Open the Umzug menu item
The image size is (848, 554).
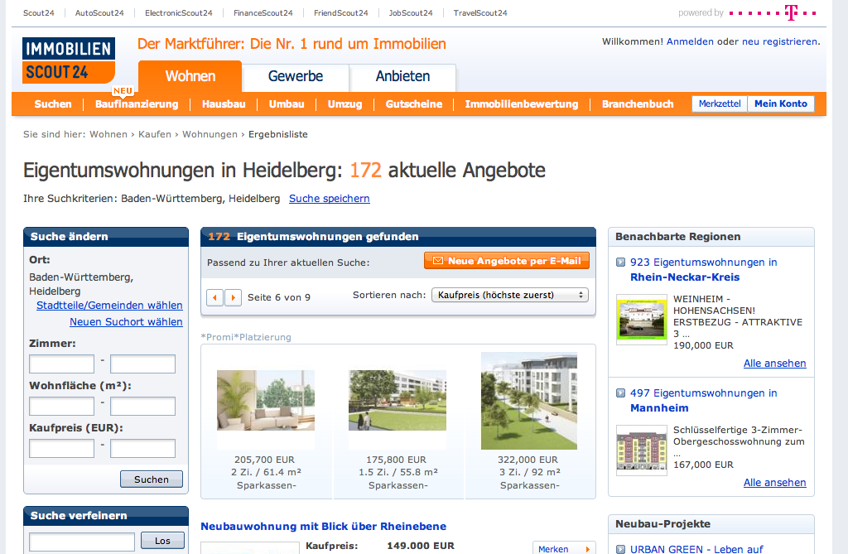[345, 104]
